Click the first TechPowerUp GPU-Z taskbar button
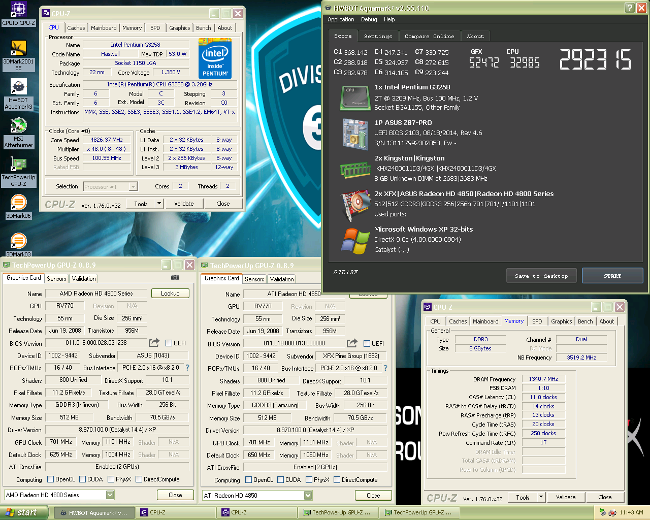This screenshot has width=650, height=520. coord(338,513)
